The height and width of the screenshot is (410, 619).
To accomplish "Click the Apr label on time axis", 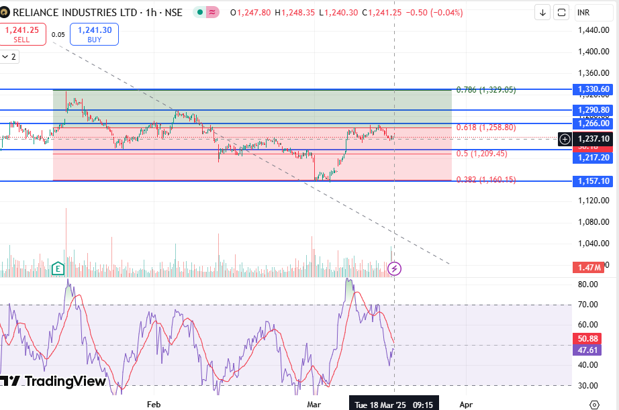I will click(x=466, y=405).
